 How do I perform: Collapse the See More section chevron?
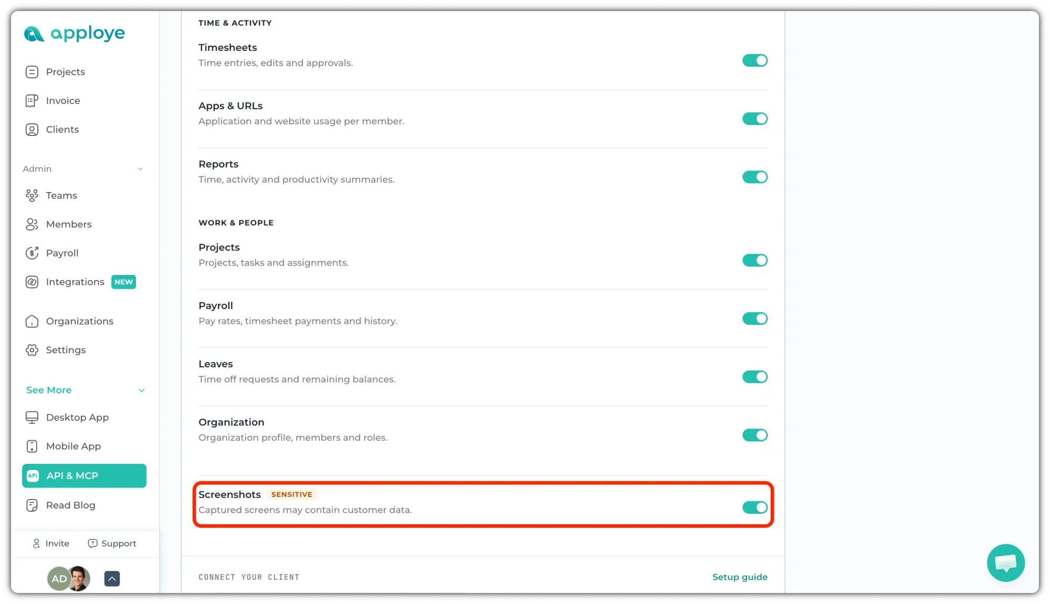(x=142, y=390)
